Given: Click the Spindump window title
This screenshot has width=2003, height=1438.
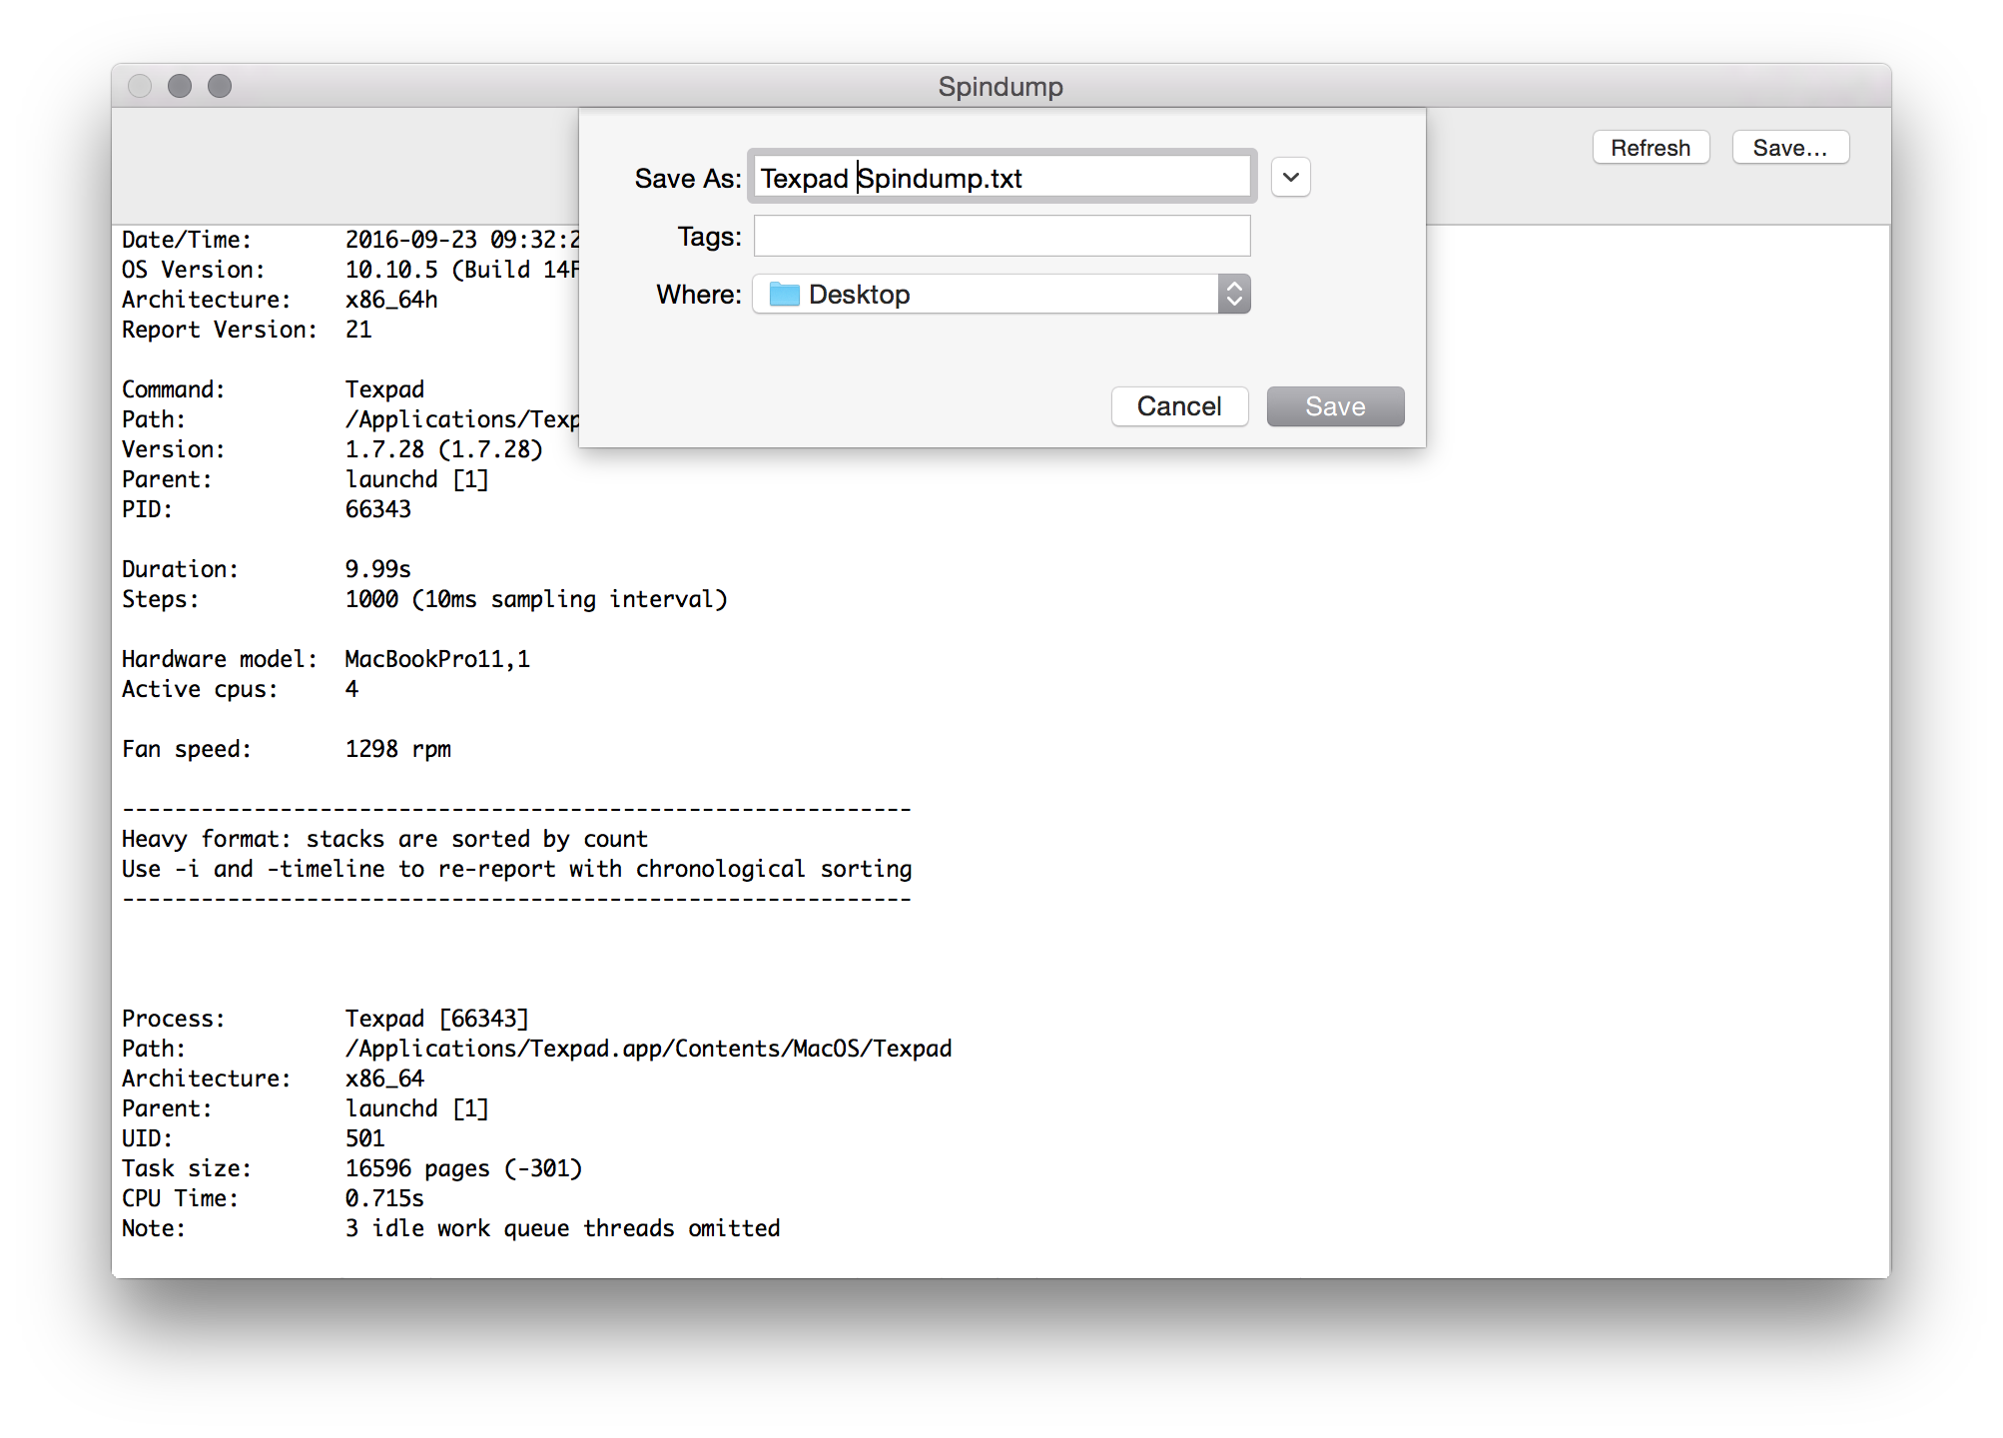Looking at the screenshot, I should click(1001, 87).
